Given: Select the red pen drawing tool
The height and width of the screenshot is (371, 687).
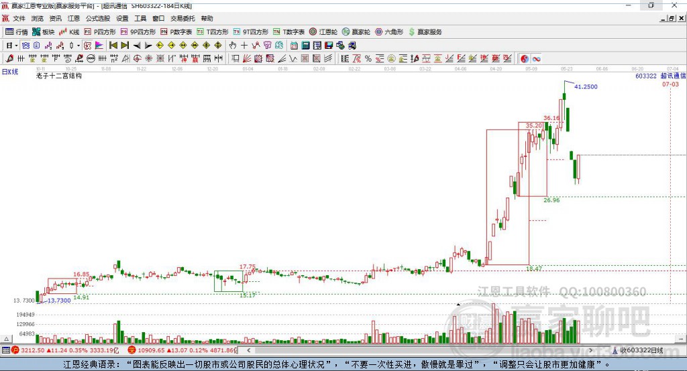Looking at the screenshot, I should coord(9,59).
